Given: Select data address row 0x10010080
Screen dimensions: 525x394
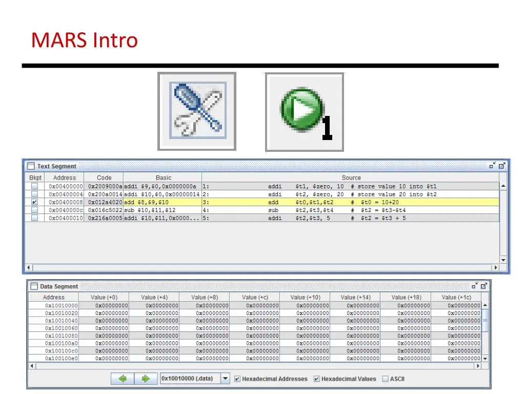Looking at the screenshot, I should tap(255, 336).
